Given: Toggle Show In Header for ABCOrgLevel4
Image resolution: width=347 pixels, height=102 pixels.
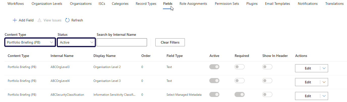Looking at the screenshot, I should 267,81.
